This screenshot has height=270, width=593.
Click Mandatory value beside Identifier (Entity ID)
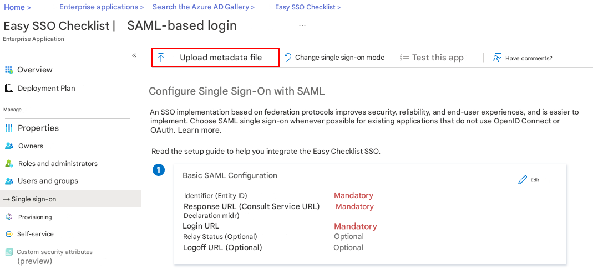coord(353,195)
